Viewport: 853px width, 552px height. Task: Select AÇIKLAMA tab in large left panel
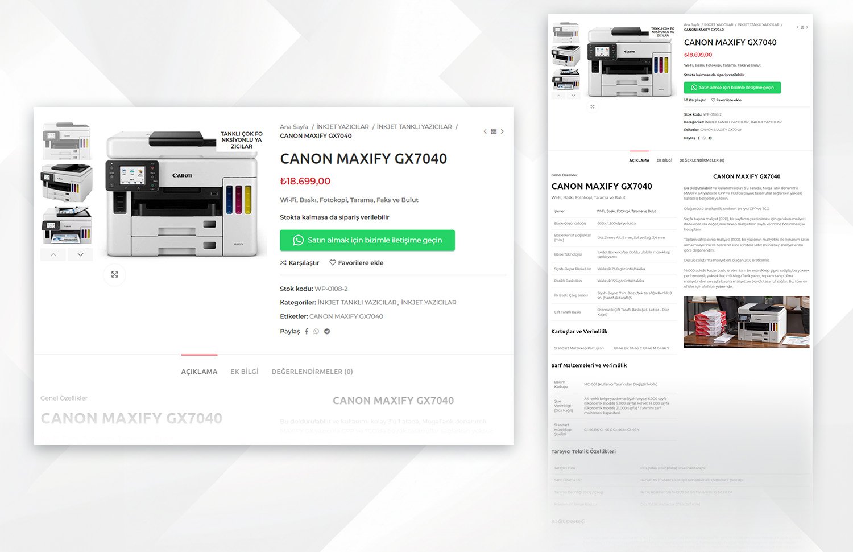[199, 372]
